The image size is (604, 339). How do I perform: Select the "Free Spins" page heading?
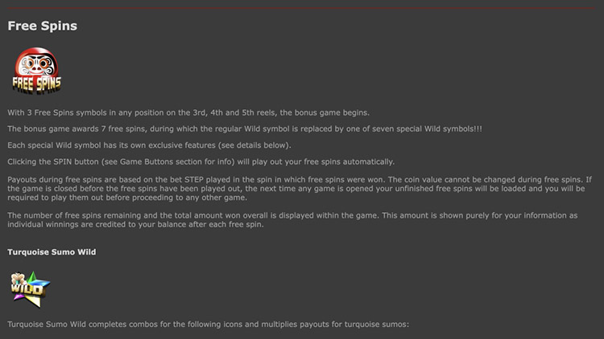(x=42, y=26)
